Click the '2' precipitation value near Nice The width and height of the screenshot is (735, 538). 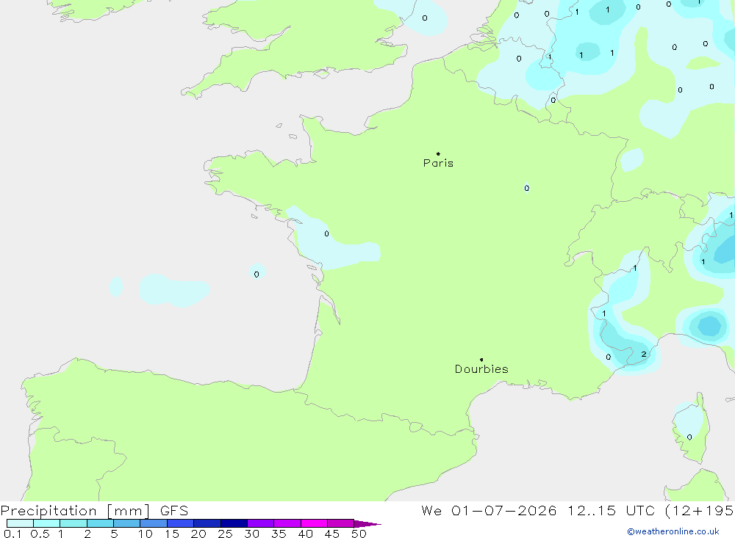coord(644,354)
